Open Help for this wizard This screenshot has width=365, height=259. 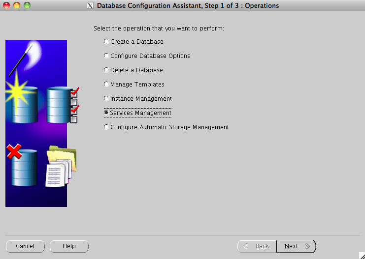pos(69,246)
